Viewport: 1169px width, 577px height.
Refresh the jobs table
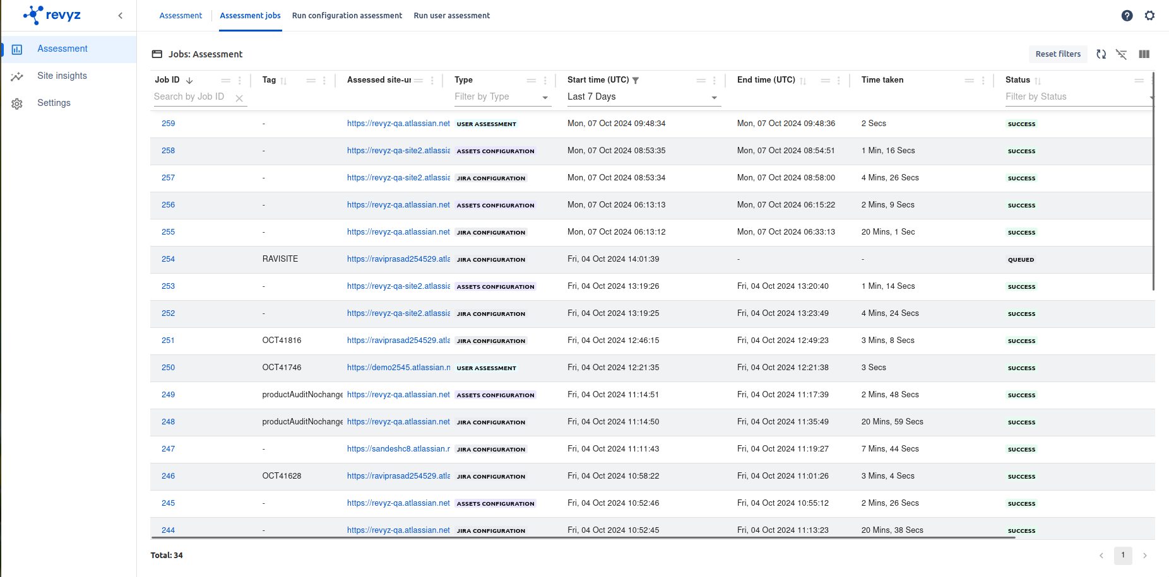(x=1101, y=54)
